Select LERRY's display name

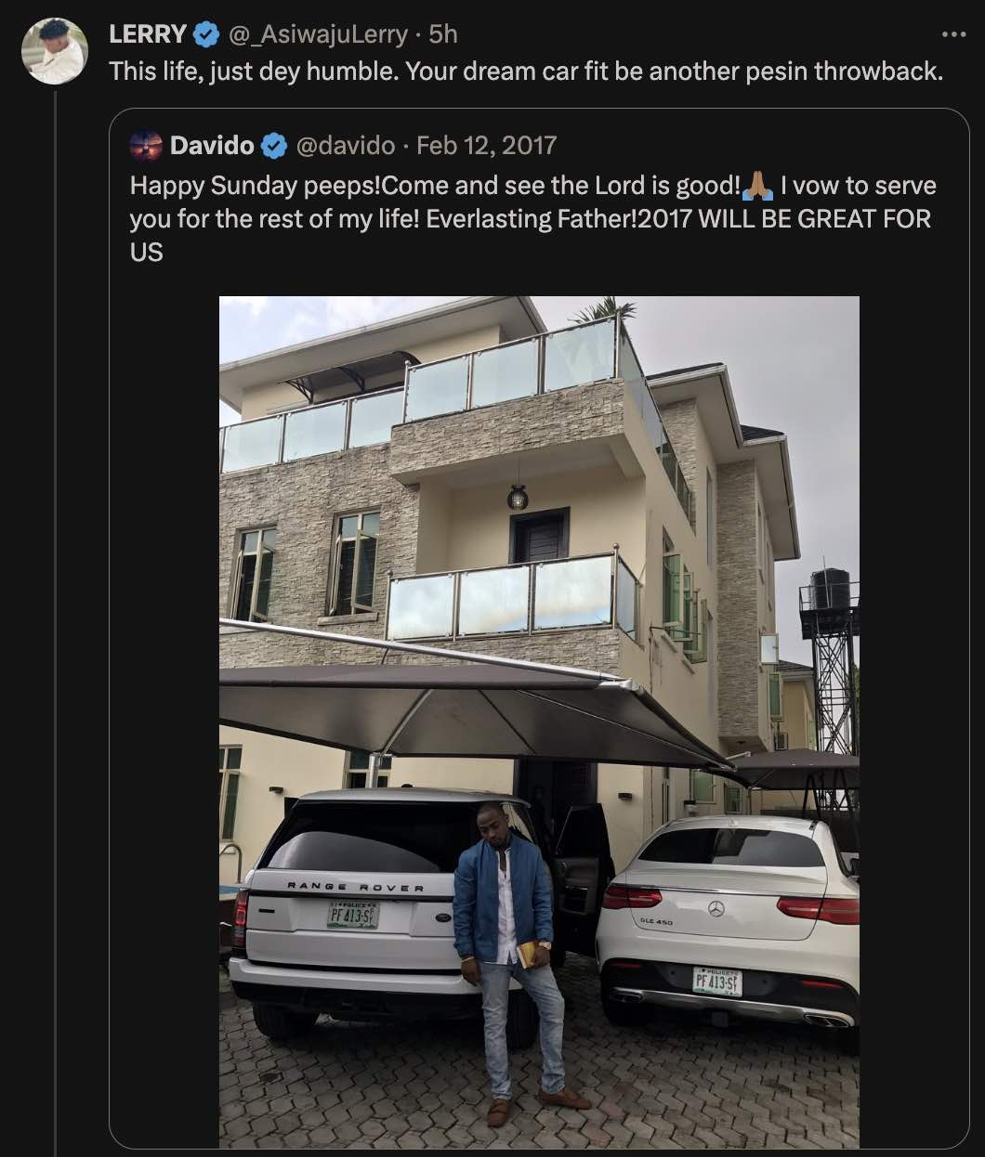tap(146, 33)
